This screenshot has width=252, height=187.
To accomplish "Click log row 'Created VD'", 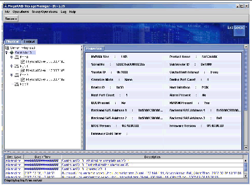I will coord(124,169).
